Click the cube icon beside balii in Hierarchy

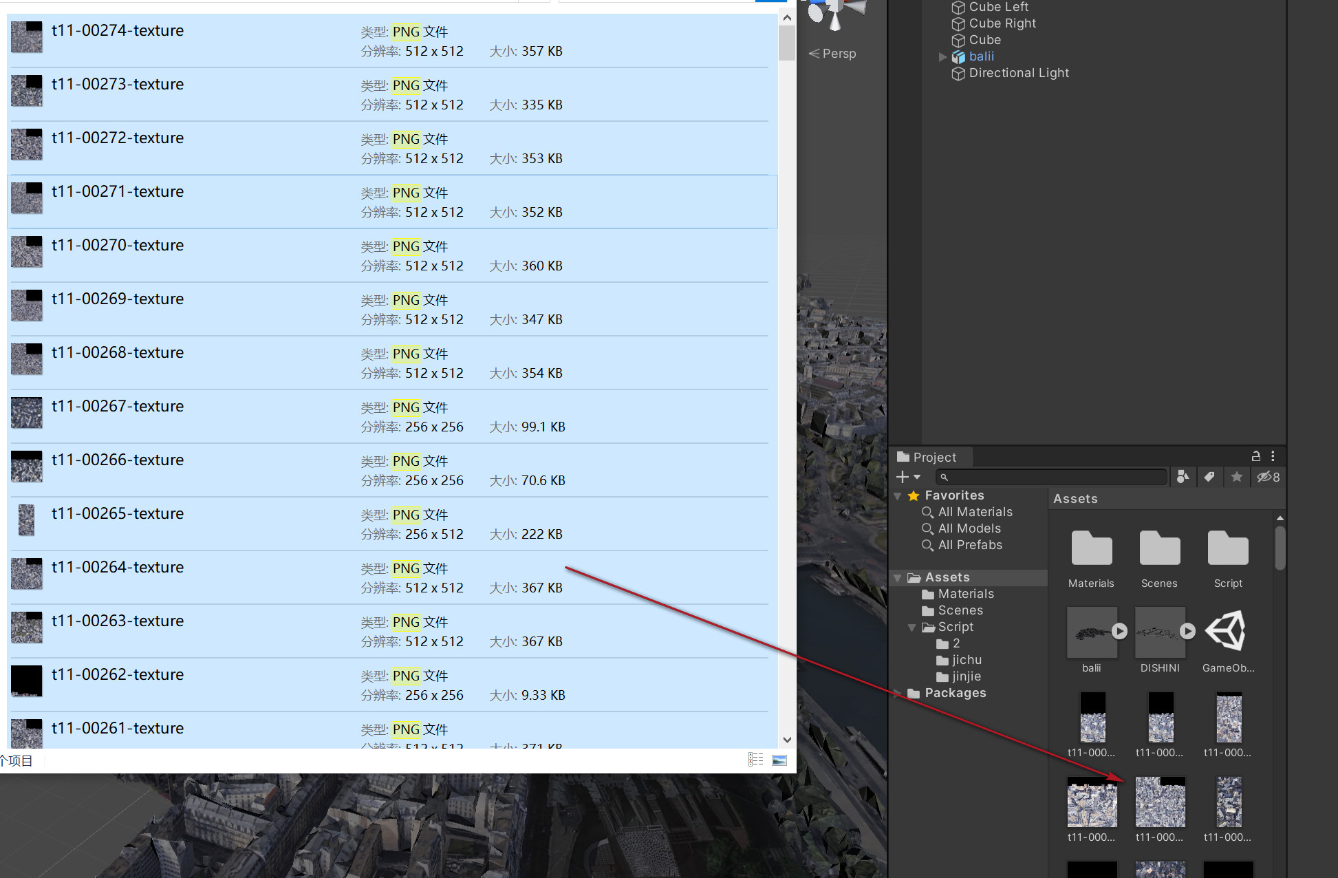958,56
